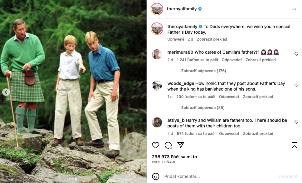Share the post with paper plane icon

coord(181,145)
